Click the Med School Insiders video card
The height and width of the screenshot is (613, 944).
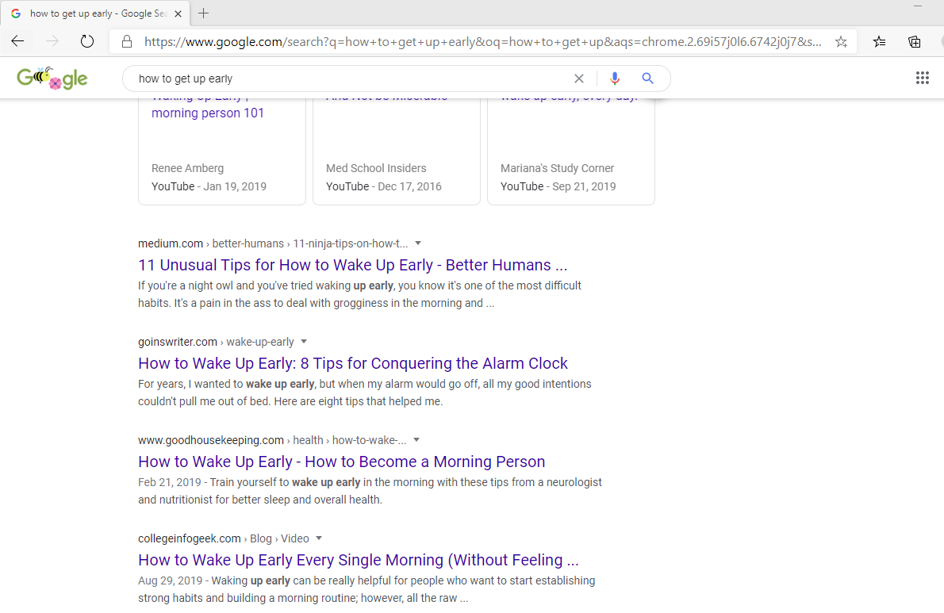tap(397, 151)
